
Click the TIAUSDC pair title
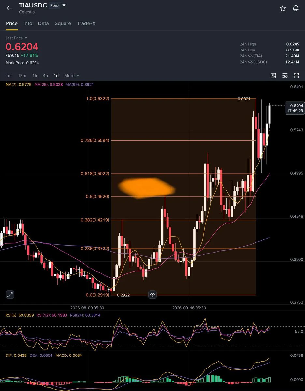pos(33,6)
